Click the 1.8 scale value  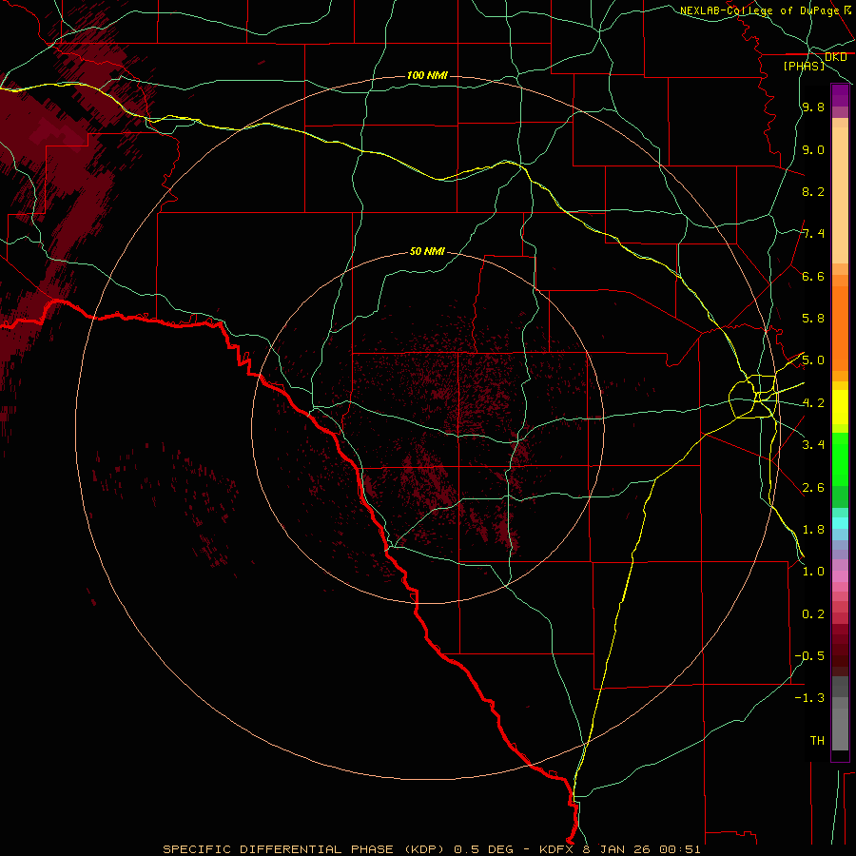click(x=813, y=530)
